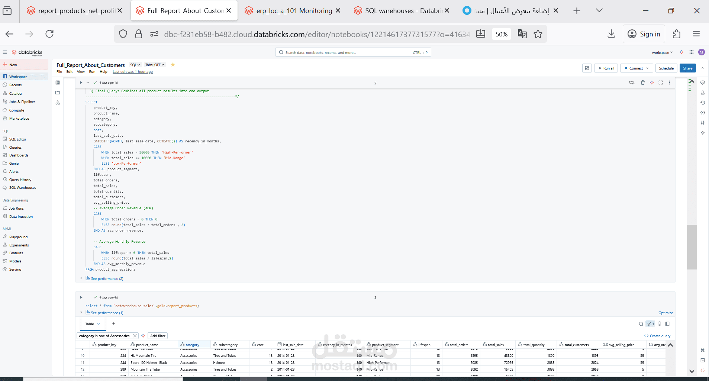
Task: Open cell 2 kebab options menu
Action: coord(670,83)
